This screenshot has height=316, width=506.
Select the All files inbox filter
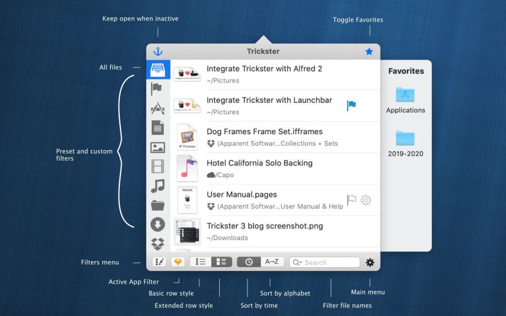pyautogui.click(x=158, y=69)
